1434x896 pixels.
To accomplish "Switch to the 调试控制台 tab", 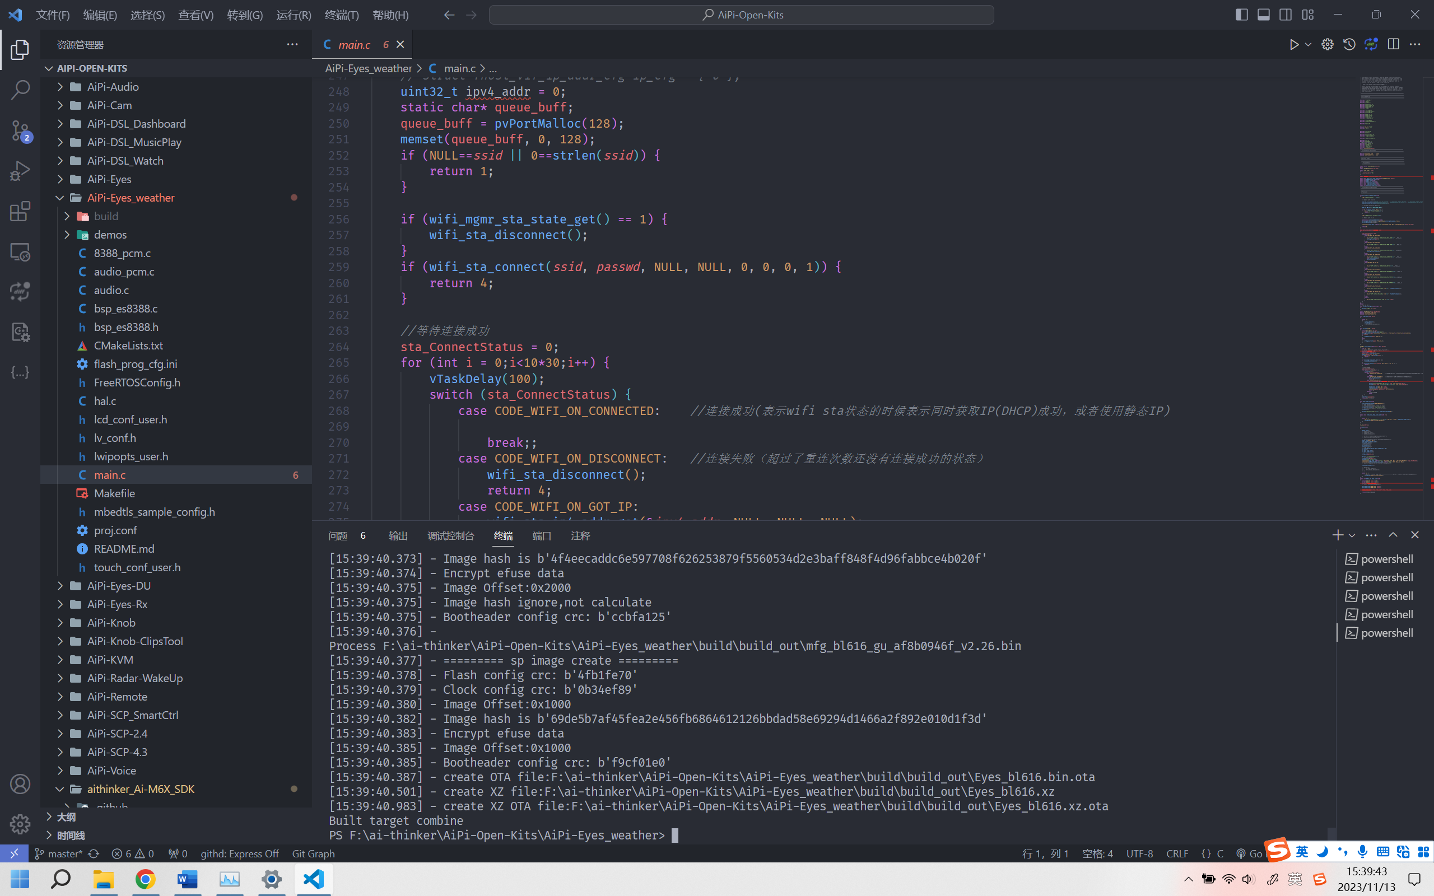I will [x=450, y=536].
